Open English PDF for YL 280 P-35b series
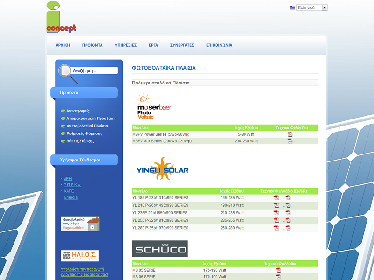Viewport: 374px width, 280px height. [276, 228]
